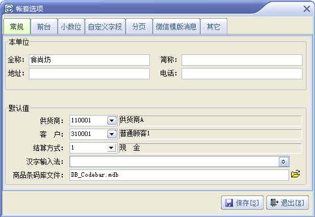Screen dimensions: 315x217
Task: Focus the 电话 input field
Action: [242, 74]
